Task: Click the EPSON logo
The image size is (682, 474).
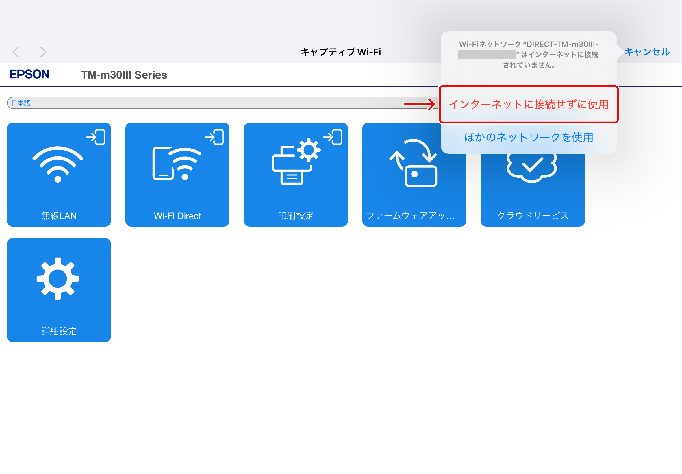Action: pos(29,74)
